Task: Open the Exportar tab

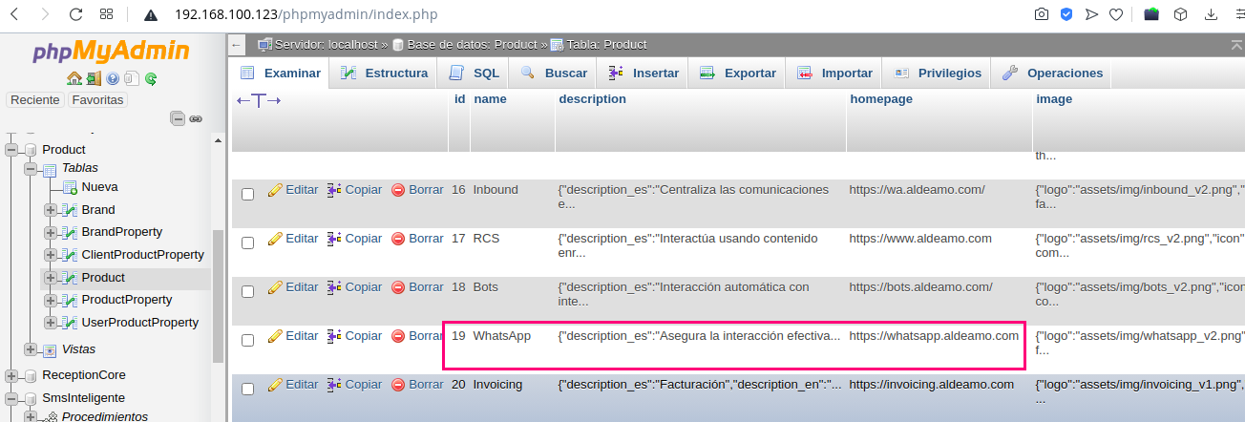Action: pos(738,73)
